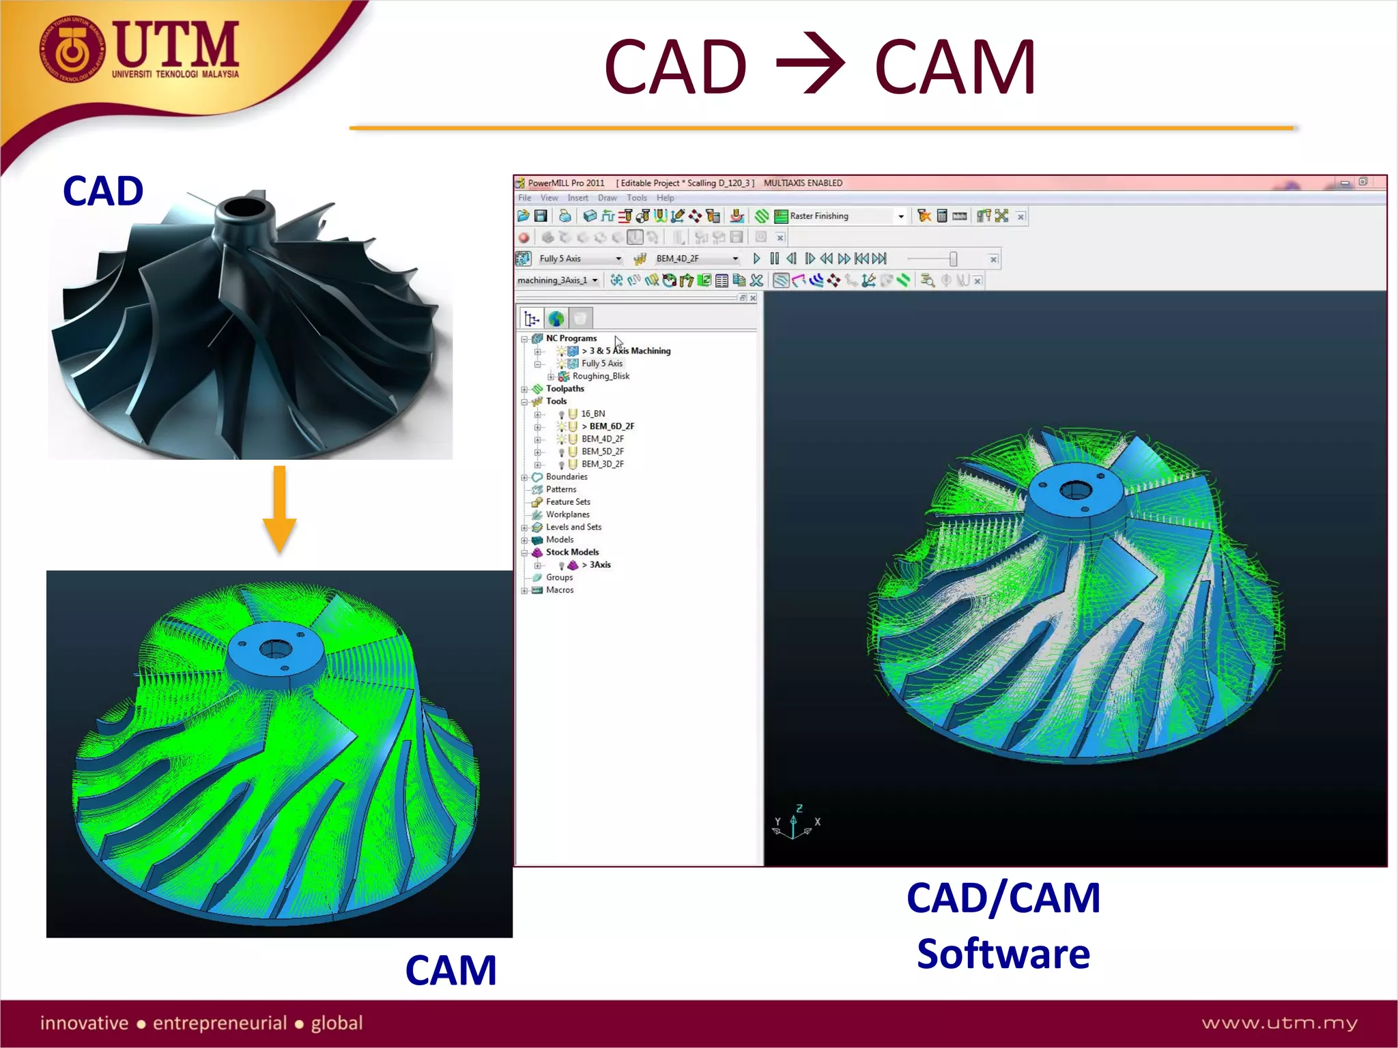Expand the 3 & 5 Axis Machining node
This screenshot has height=1048, width=1398.
[538, 352]
